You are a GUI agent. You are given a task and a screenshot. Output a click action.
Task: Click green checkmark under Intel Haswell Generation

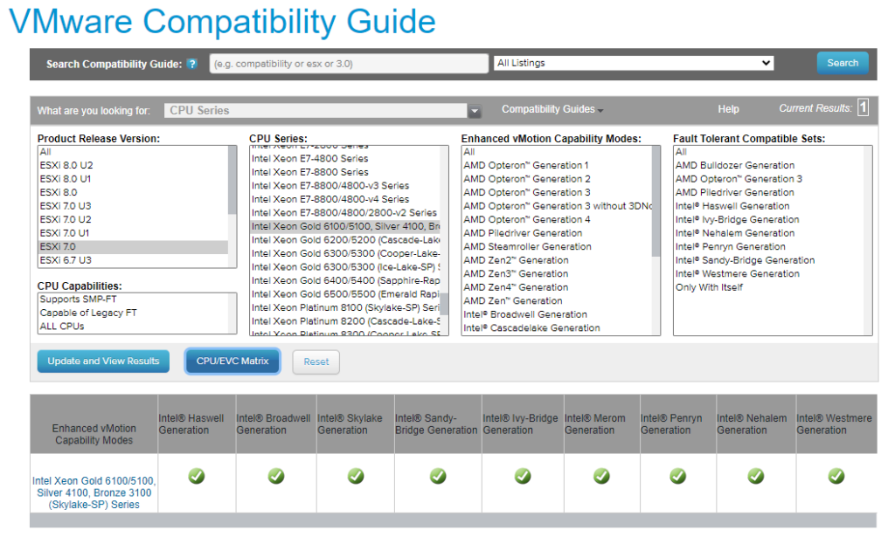pos(197,476)
